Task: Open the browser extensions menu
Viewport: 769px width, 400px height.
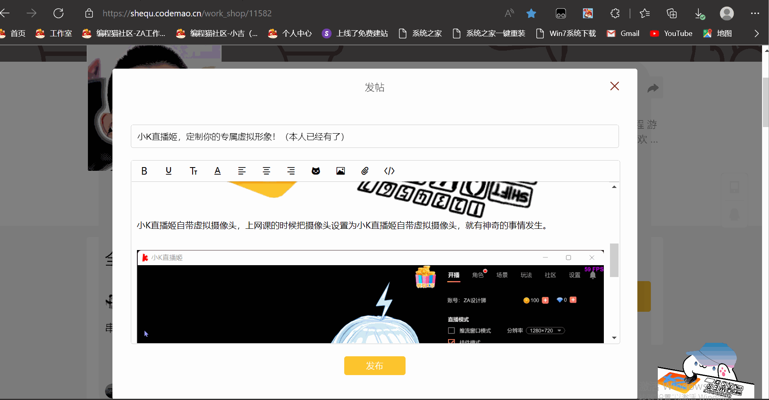Action: [x=615, y=13]
